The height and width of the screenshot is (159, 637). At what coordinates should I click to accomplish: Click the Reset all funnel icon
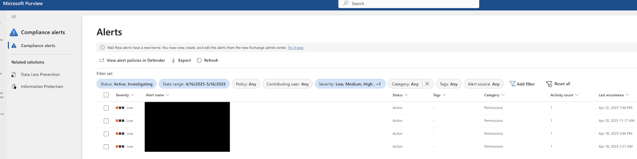(549, 84)
